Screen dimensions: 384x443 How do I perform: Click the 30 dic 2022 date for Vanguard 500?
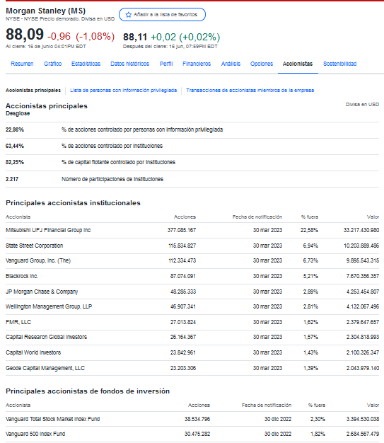click(277, 435)
